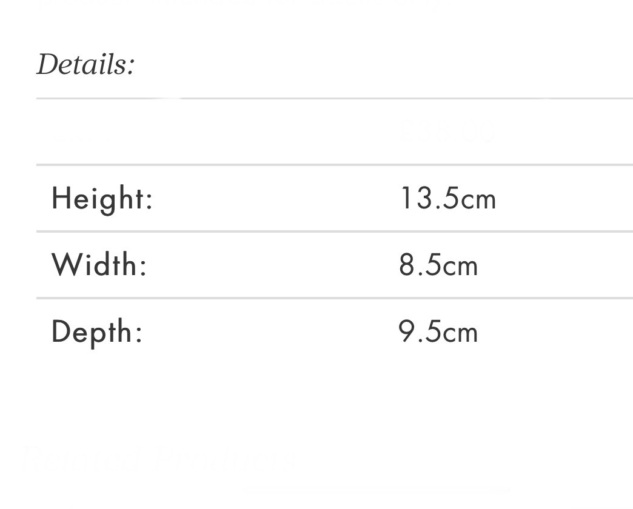Image resolution: width=633 pixels, height=509 pixels.
Task: Click the 8.5cm width value
Action: pos(438,265)
